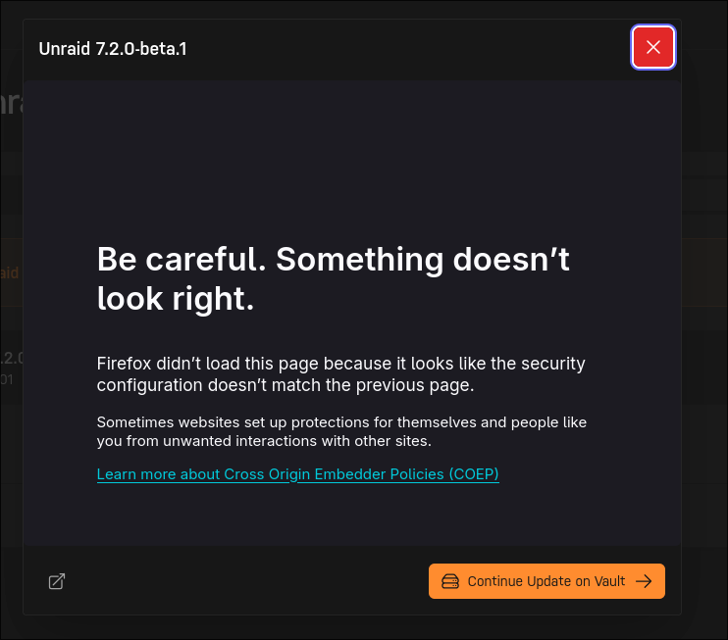Image resolution: width=728 pixels, height=640 pixels.
Task: Click Continue Update on Vault text
Action: point(546,581)
